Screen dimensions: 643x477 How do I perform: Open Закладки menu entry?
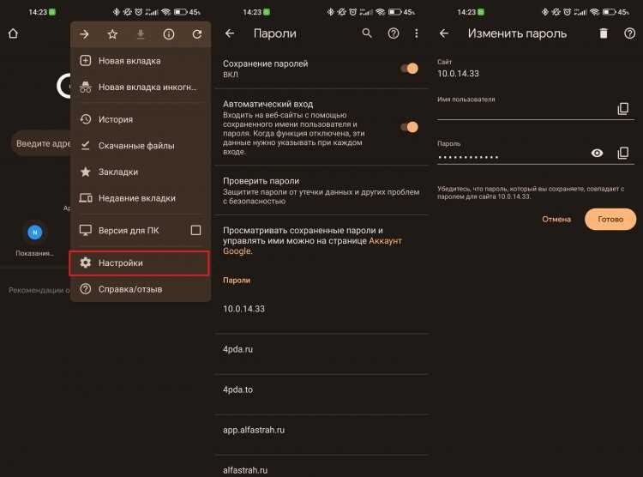coord(141,172)
